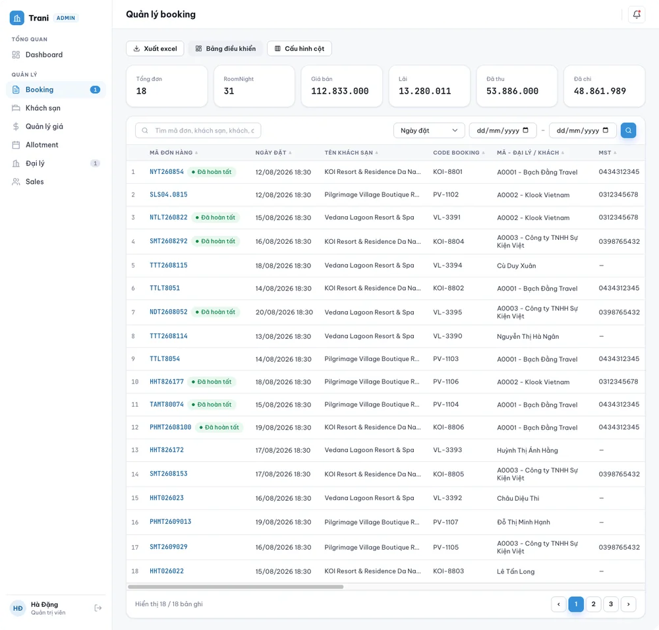Click code booking KOI-8801 cell
659x630 pixels.
pos(447,172)
